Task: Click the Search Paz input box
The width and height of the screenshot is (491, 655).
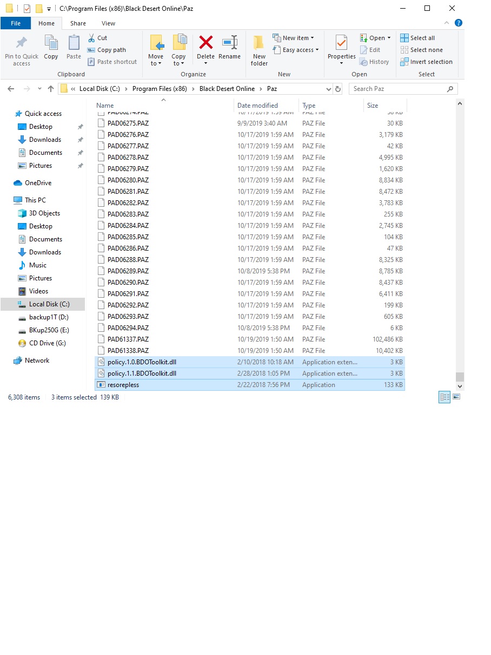Action: click(397, 89)
